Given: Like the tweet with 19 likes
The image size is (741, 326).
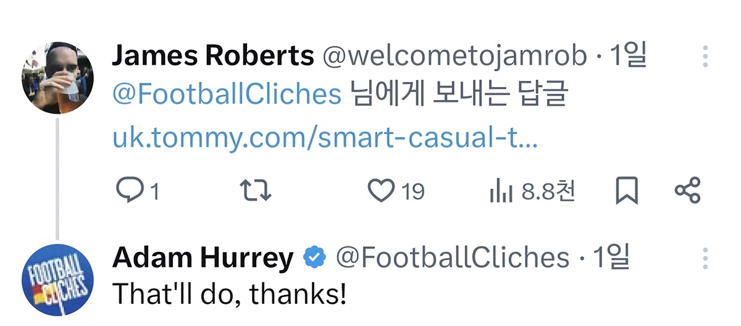Looking at the screenshot, I should (x=381, y=191).
